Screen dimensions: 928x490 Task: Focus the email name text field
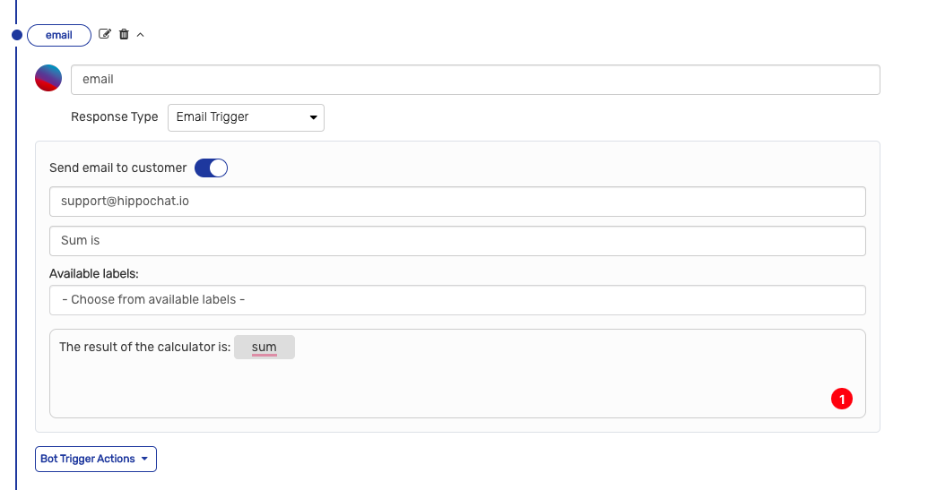[475, 79]
